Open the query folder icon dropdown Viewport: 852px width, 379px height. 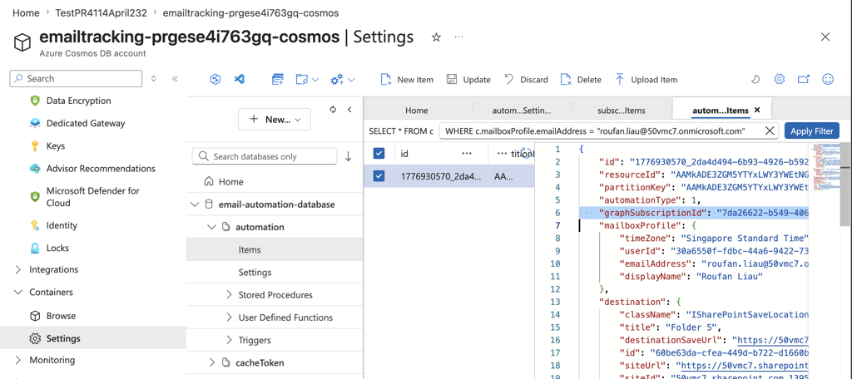[307, 79]
